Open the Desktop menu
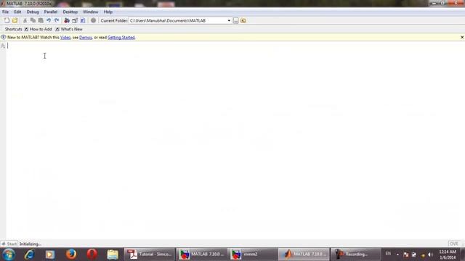The height and width of the screenshot is (261, 465). coord(70,12)
